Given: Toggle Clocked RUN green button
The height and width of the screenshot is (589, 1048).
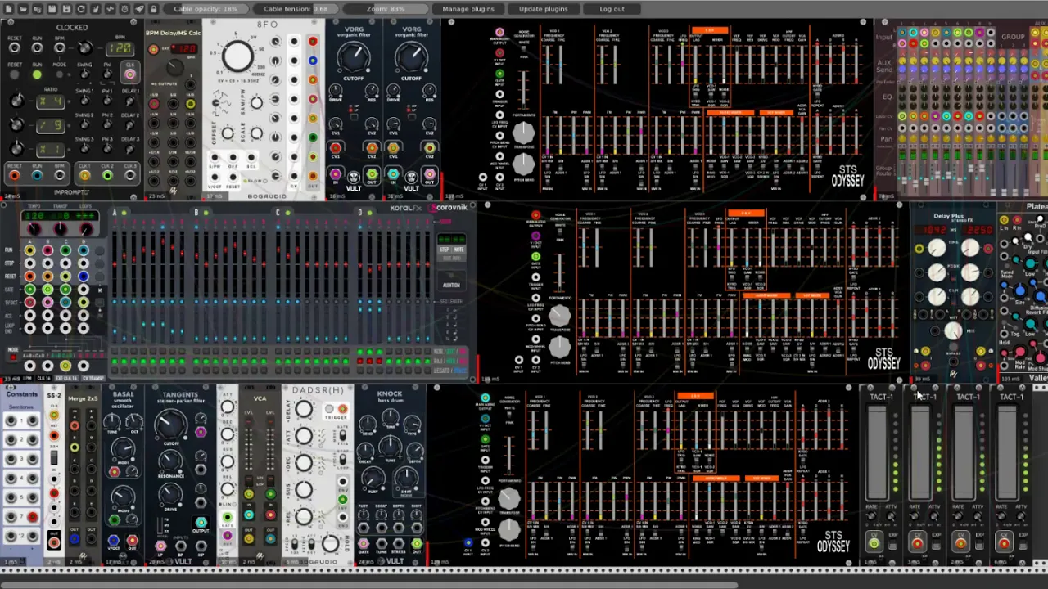Looking at the screenshot, I should pos(37,75).
